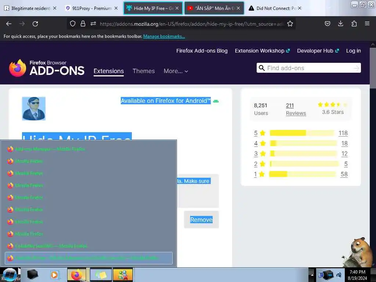Open the users taskbar button with red X
Screen dimensions: 376x282
tap(123, 275)
